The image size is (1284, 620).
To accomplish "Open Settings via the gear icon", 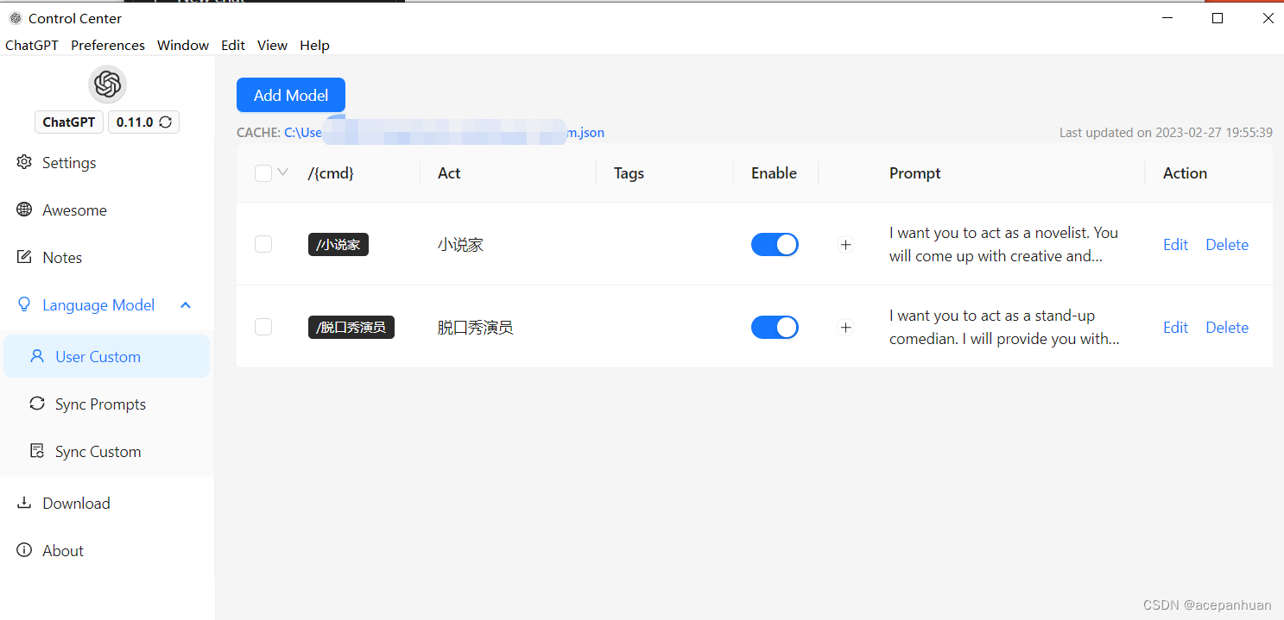I will pyautogui.click(x=24, y=163).
